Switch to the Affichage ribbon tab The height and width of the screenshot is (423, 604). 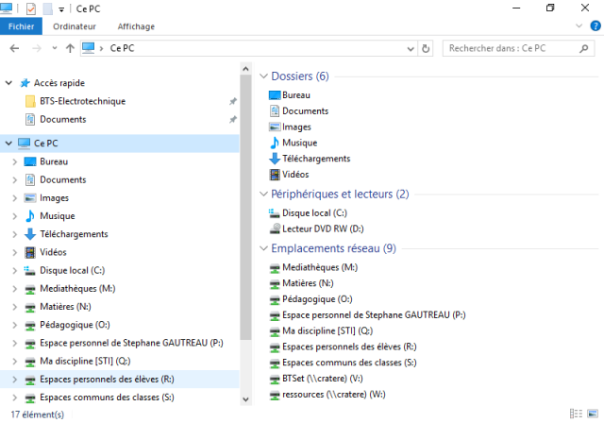click(136, 26)
